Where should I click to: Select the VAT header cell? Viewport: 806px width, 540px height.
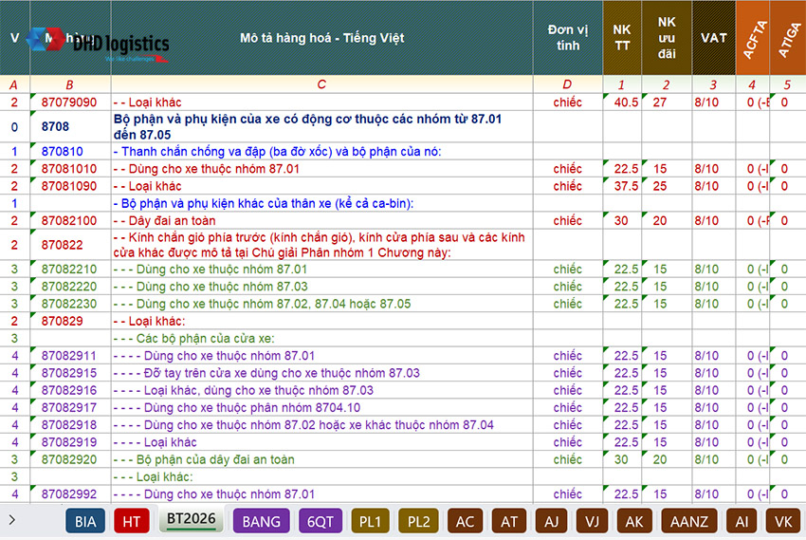point(714,38)
